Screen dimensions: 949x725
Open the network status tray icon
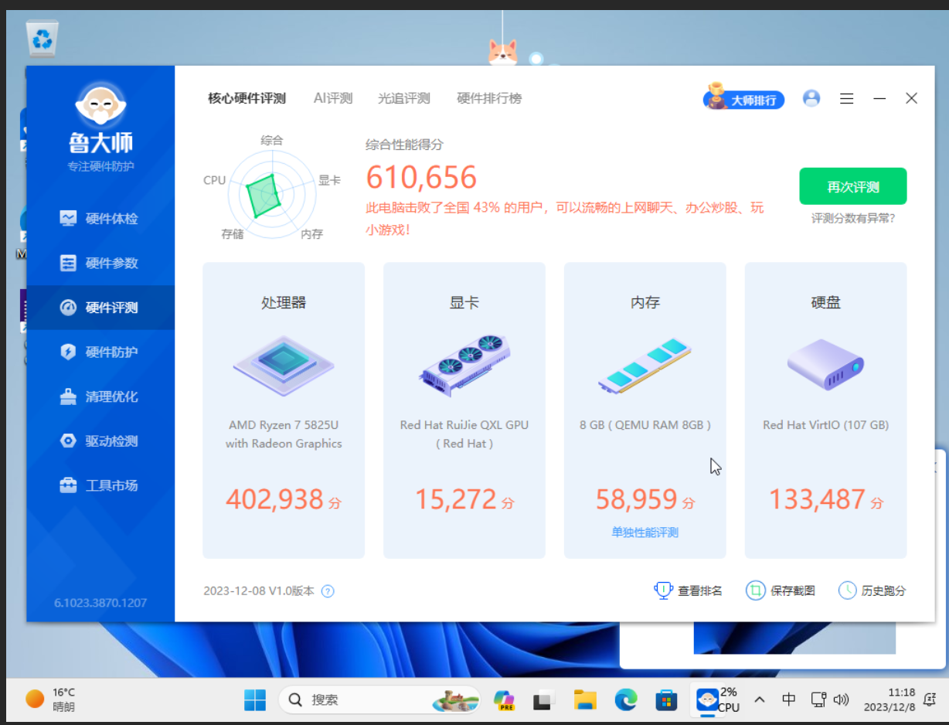(818, 700)
